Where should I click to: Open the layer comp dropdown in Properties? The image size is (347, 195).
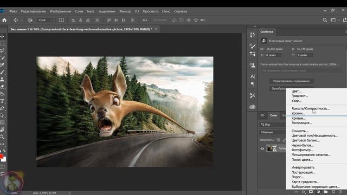pyautogui.click(x=302, y=71)
